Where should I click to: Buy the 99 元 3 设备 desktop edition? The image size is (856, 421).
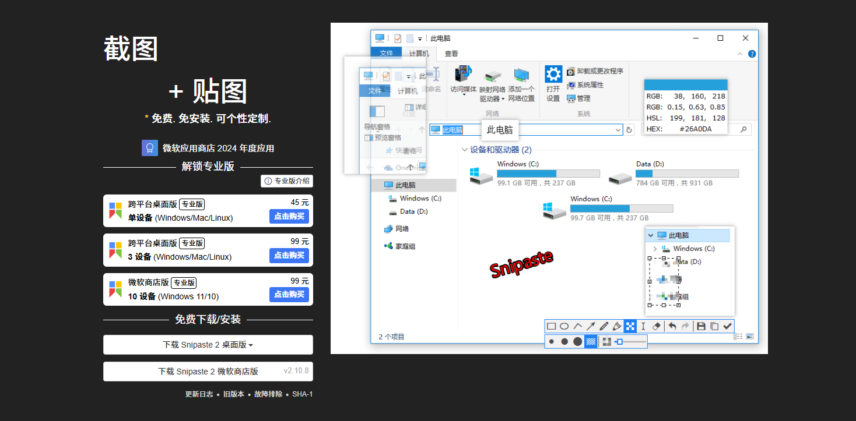(x=289, y=256)
